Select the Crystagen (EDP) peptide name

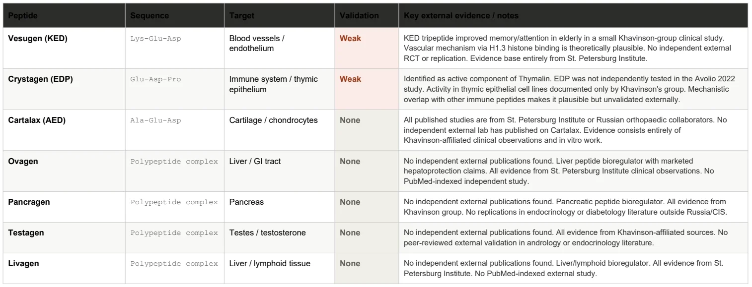41,79
